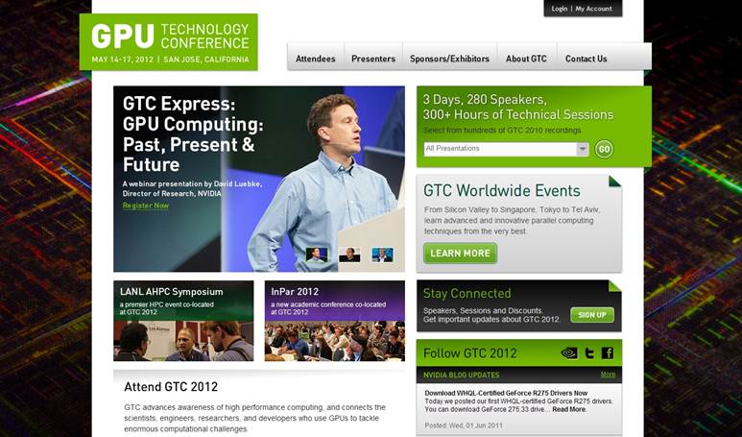Open the Presenters menu
Image resolution: width=742 pixels, height=437 pixels.
373,59
